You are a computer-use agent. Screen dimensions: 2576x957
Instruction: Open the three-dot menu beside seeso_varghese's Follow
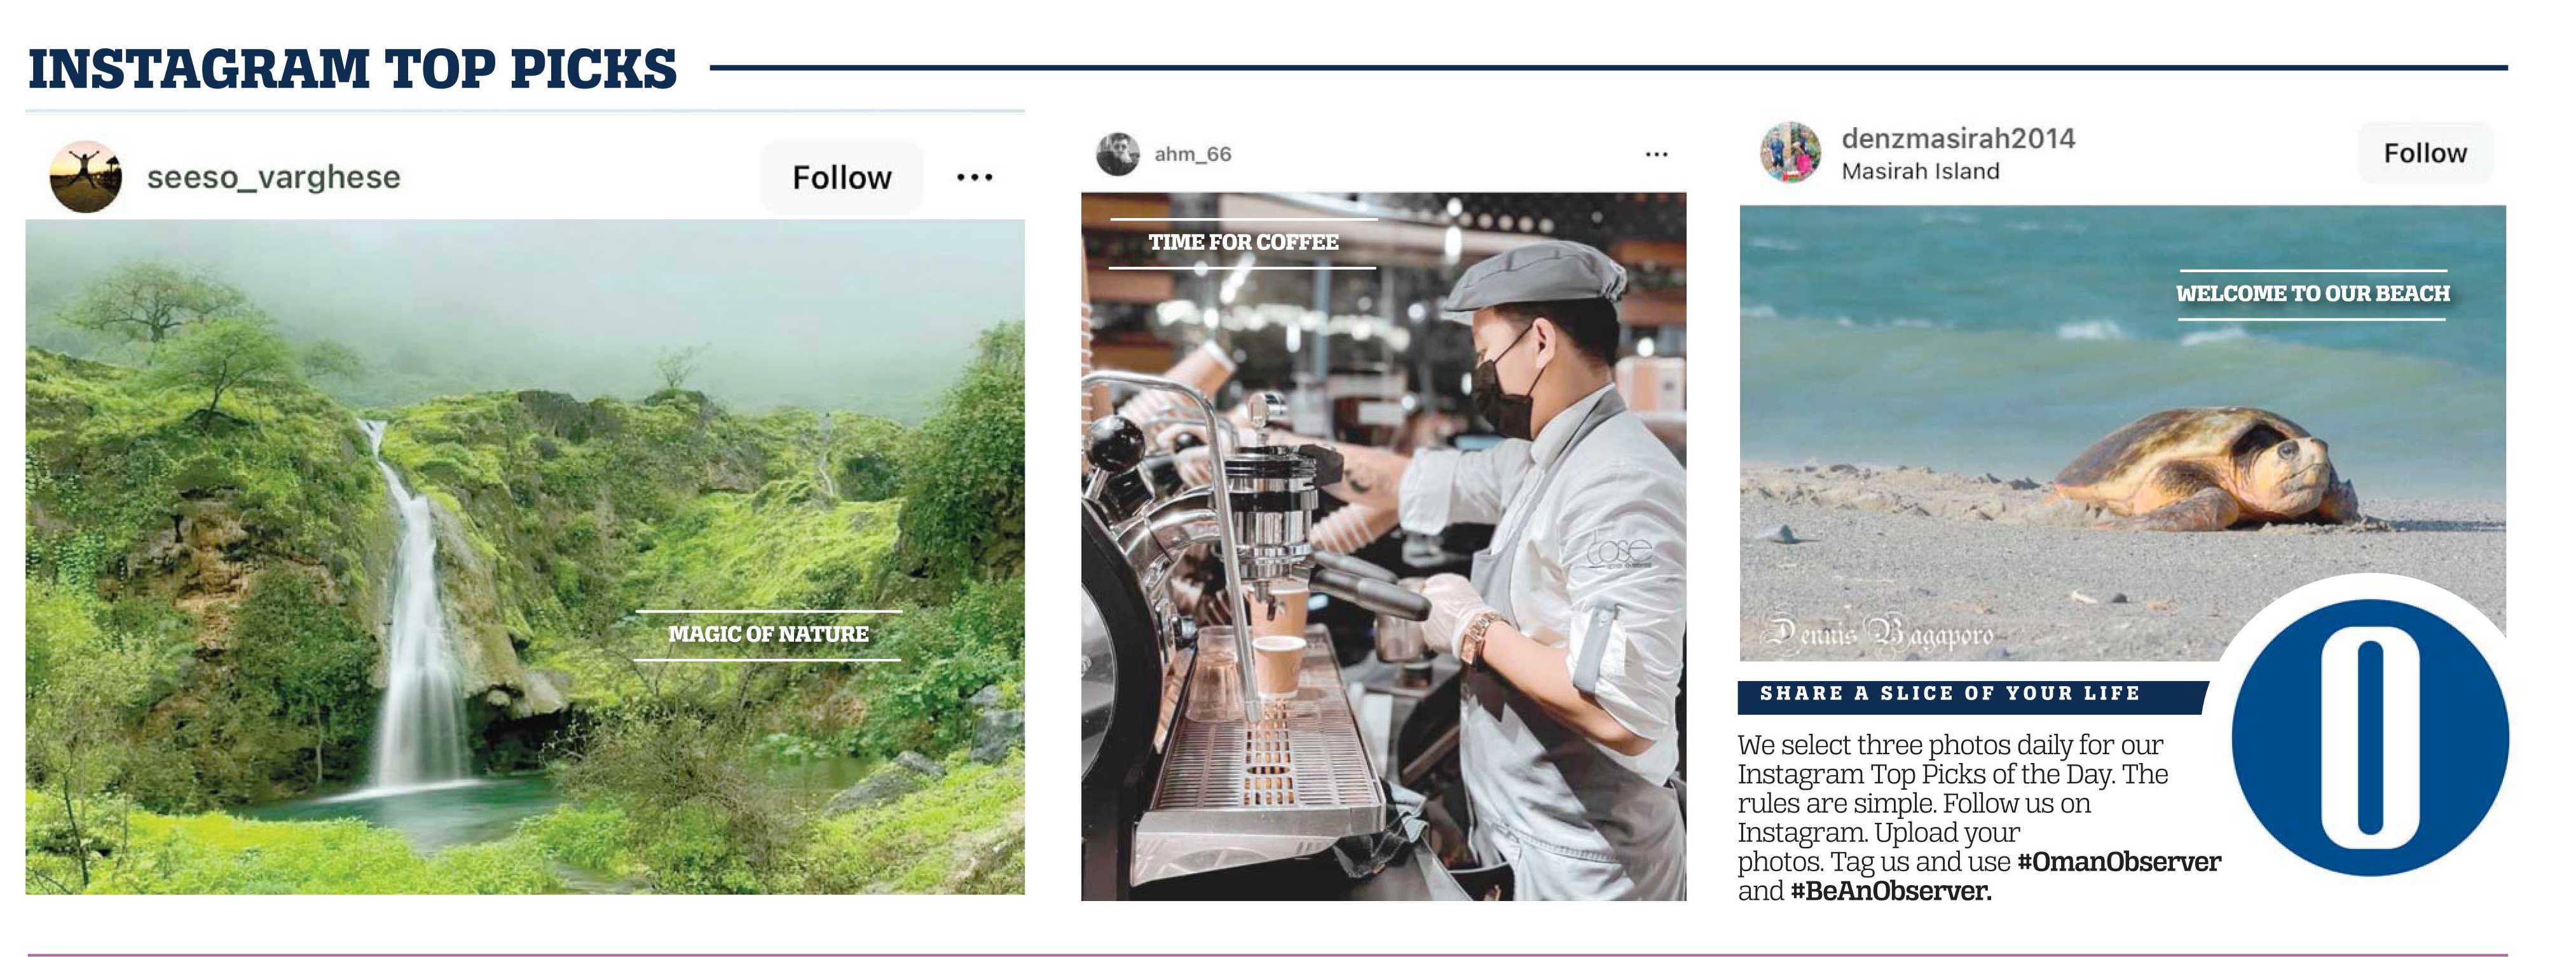974,177
